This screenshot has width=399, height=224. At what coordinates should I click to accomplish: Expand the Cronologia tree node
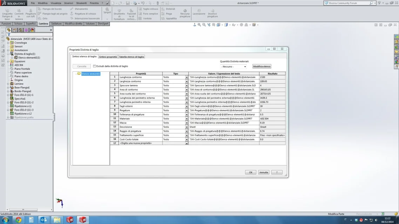point(8,43)
